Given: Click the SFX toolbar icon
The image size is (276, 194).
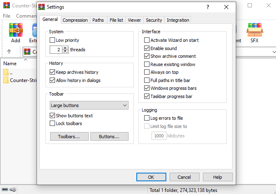Looking at the screenshot, I should (x=255, y=30).
